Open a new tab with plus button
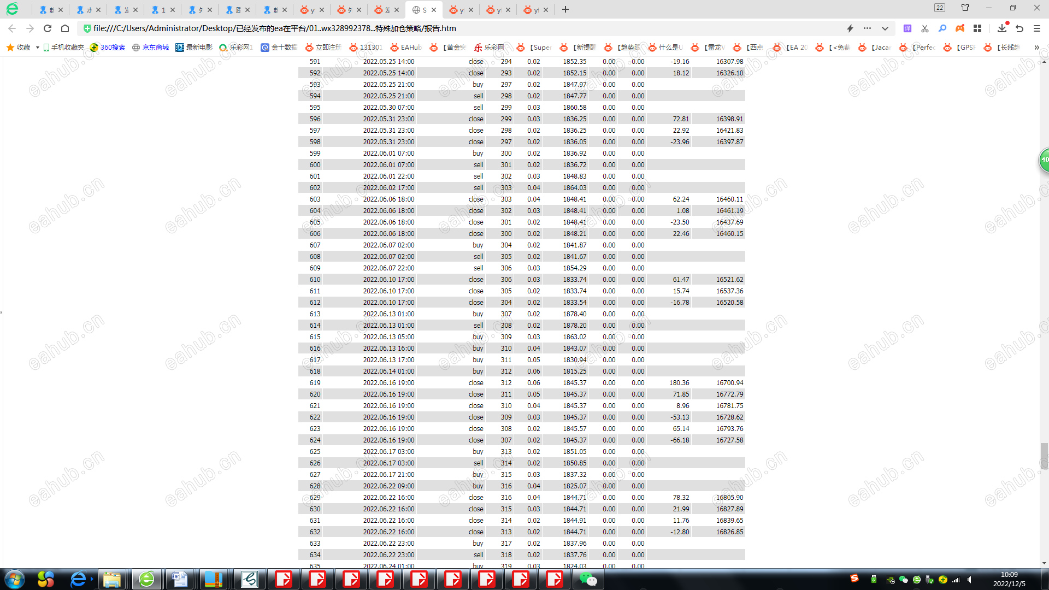Image resolution: width=1049 pixels, height=590 pixels. click(x=565, y=10)
